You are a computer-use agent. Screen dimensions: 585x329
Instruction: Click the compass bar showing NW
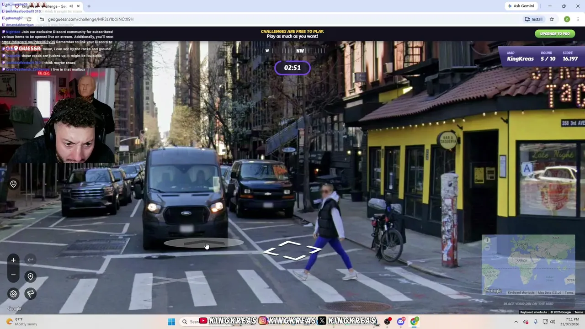(x=292, y=51)
